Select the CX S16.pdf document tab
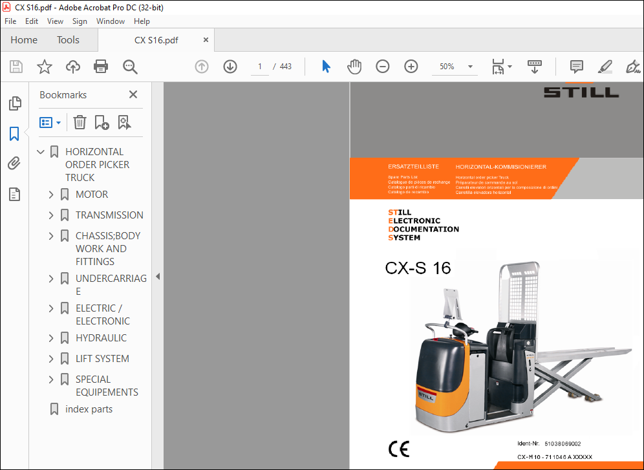Image resolution: width=644 pixels, height=470 pixels. tap(156, 40)
